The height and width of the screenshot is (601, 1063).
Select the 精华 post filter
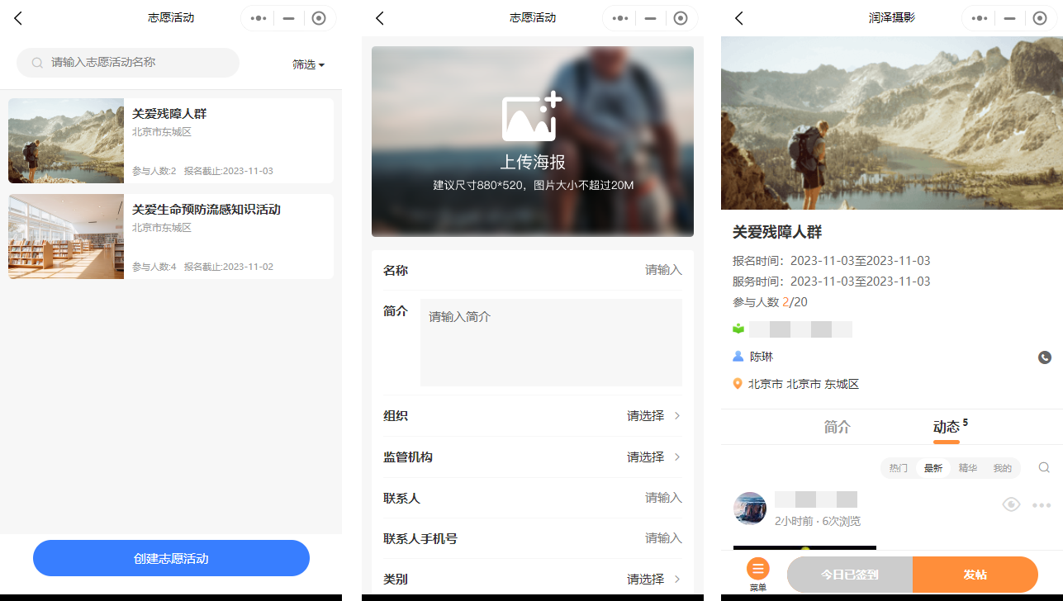[968, 468]
